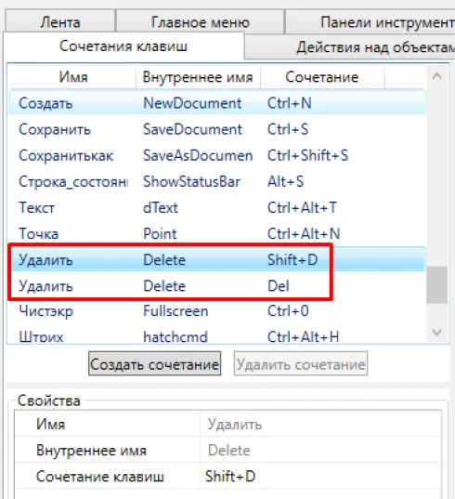Click Внутреннее имя property value field
The height and width of the screenshot is (499, 455).
click(x=321, y=450)
